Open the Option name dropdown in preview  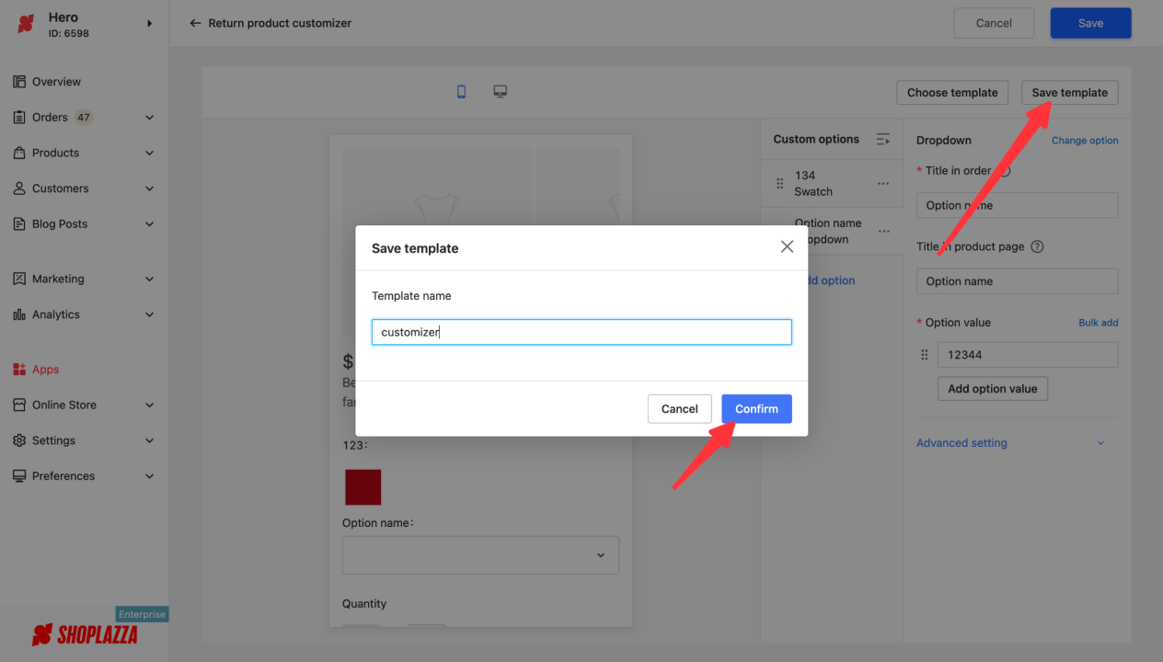point(480,555)
